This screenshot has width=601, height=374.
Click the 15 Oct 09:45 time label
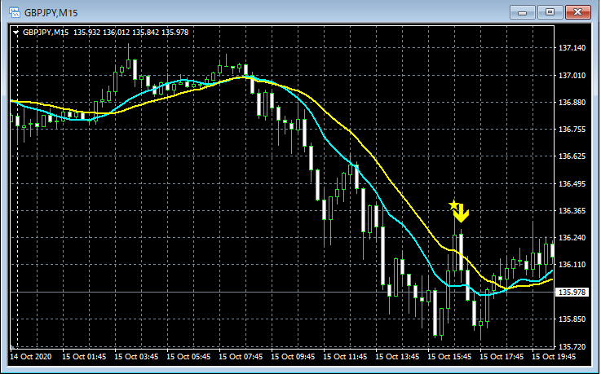(293, 356)
